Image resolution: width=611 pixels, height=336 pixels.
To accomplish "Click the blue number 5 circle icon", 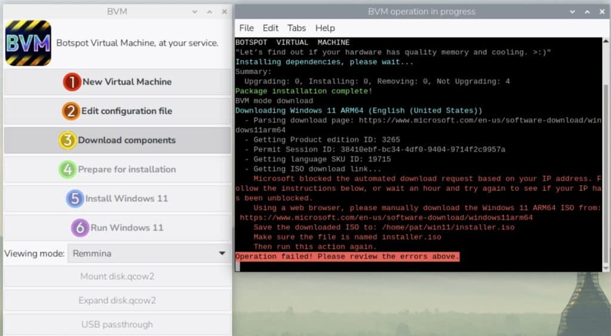I will [x=75, y=198].
